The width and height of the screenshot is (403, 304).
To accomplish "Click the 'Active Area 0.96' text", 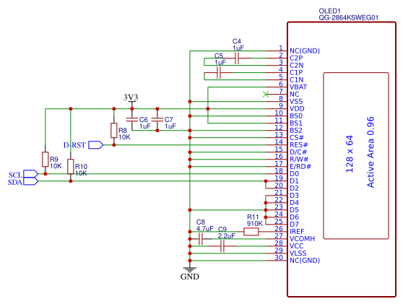I will point(370,152).
